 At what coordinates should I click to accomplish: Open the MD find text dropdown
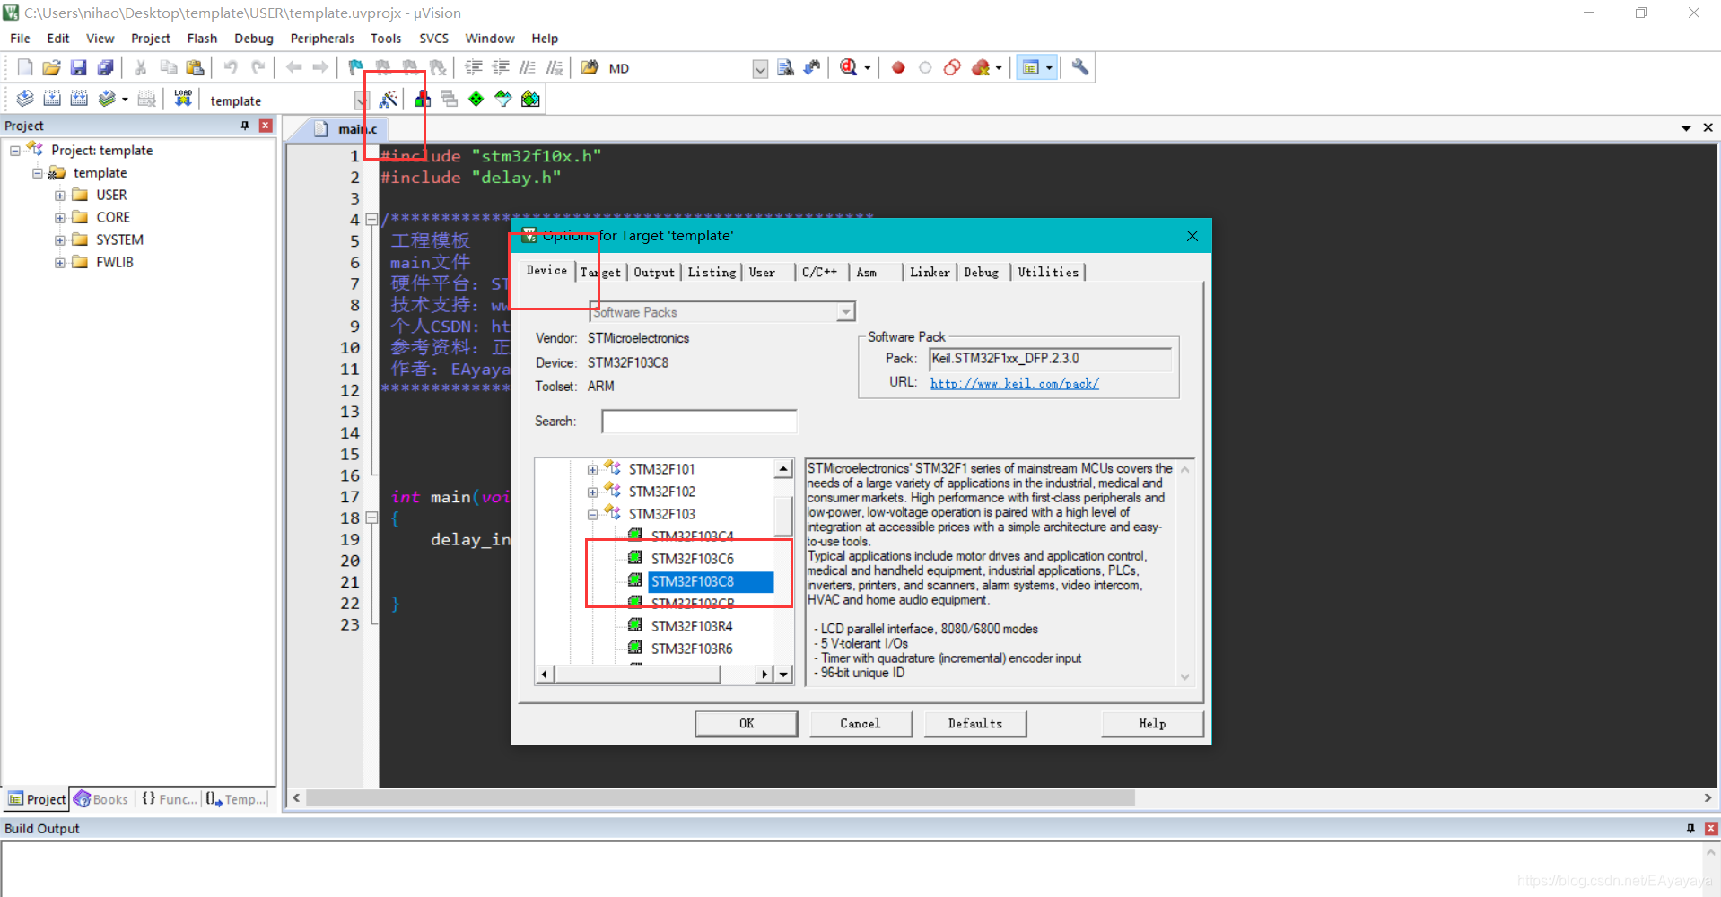point(760,69)
